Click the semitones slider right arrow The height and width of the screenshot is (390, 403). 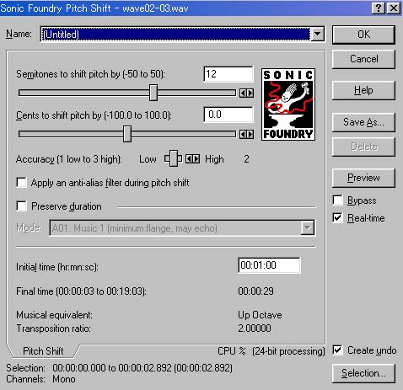250,93
